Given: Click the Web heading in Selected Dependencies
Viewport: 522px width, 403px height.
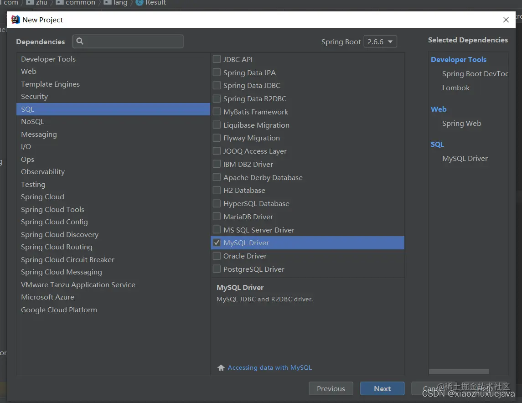Looking at the screenshot, I should 439,109.
